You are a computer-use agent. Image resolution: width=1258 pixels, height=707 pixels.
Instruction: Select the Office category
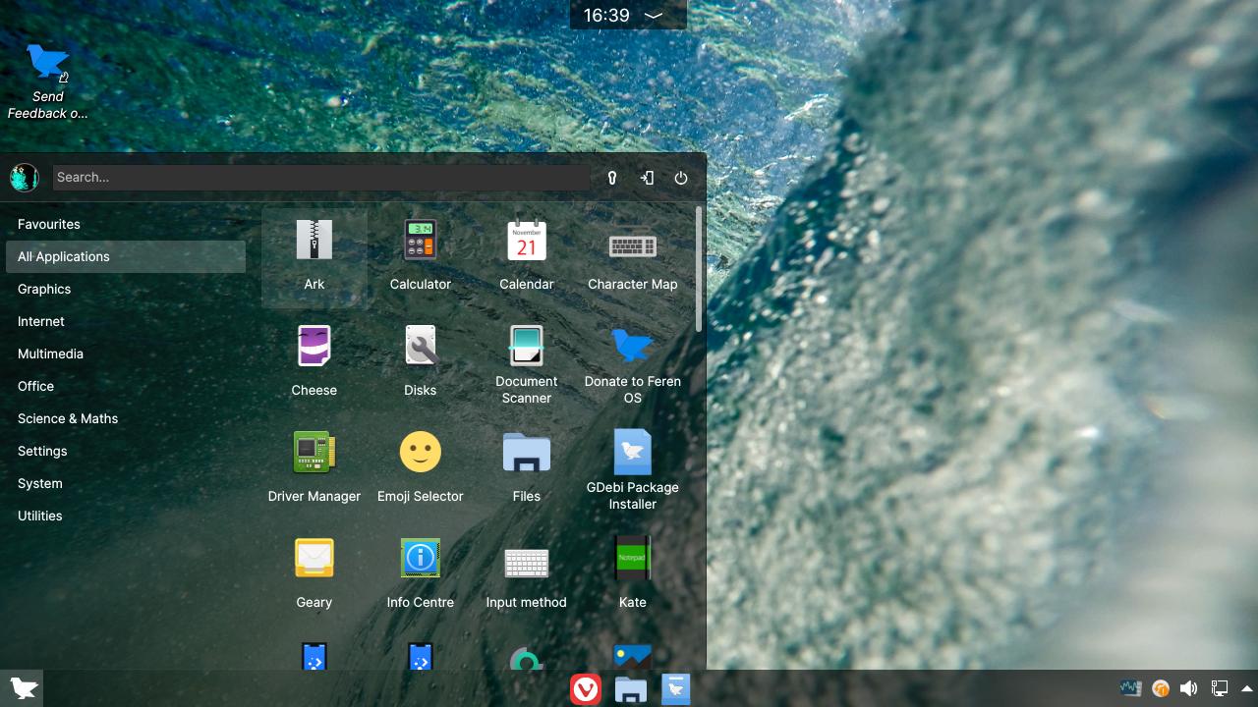coord(126,386)
